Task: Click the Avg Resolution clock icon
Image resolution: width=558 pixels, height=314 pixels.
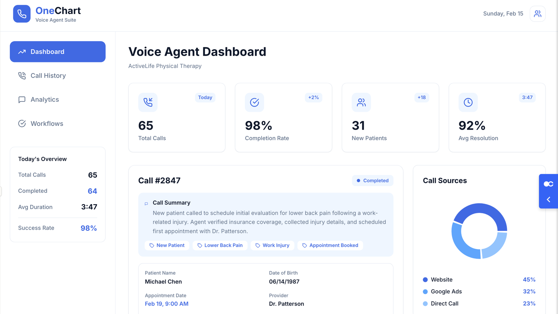Action: 468,102
